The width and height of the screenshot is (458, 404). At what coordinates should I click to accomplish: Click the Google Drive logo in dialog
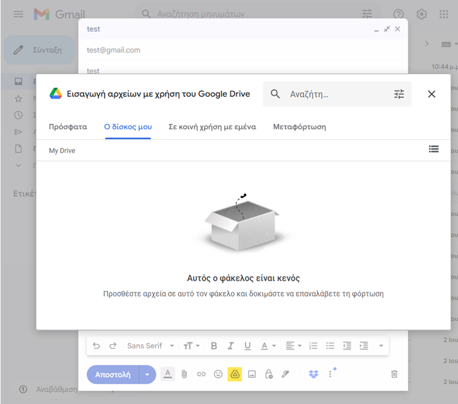(x=56, y=94)
